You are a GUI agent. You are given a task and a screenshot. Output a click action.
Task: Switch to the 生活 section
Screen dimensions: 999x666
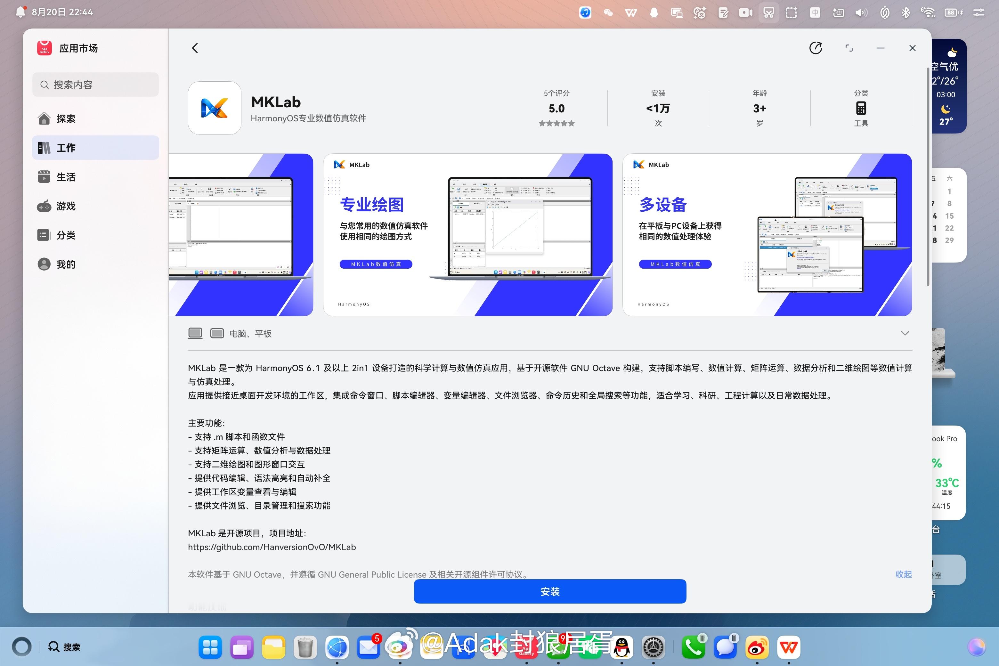coord(95,177)
